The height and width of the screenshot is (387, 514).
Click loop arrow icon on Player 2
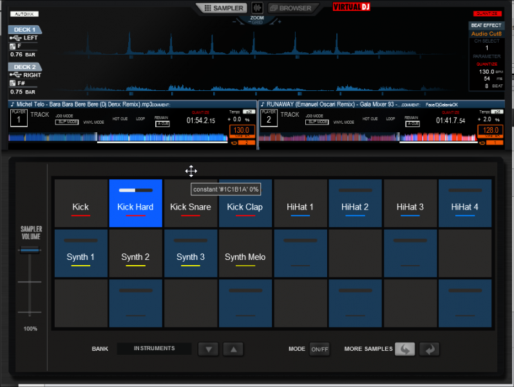coord(482,143)
